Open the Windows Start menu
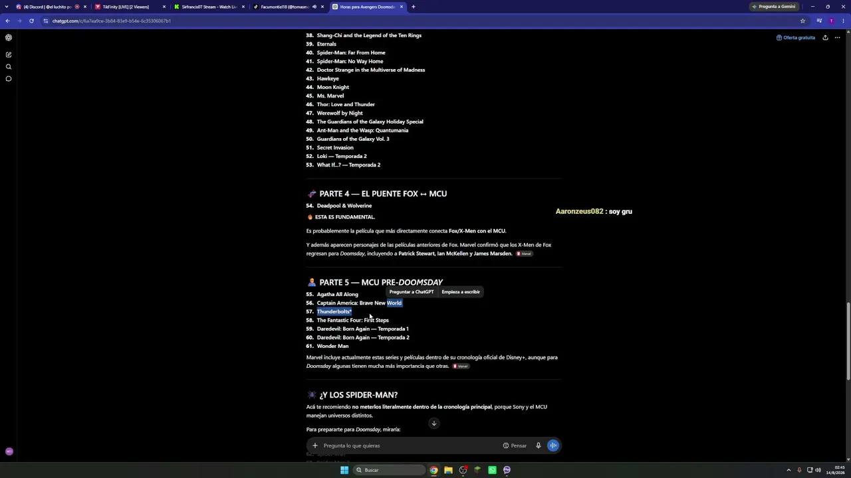This screenshot has width=851, height=478. (x=344, y=470)
